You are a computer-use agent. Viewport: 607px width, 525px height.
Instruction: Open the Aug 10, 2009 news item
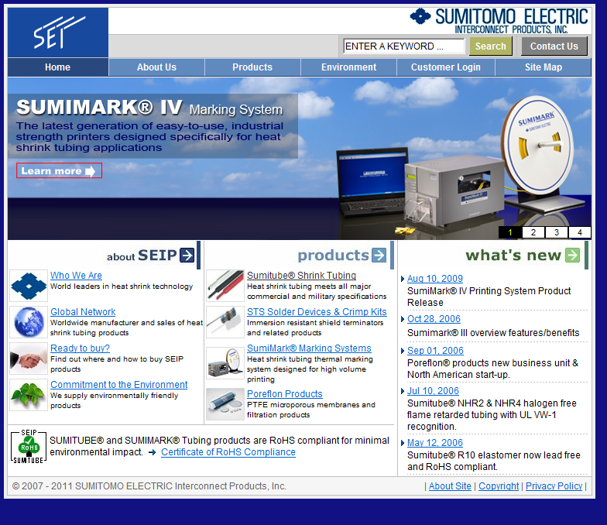pos(435,279)
